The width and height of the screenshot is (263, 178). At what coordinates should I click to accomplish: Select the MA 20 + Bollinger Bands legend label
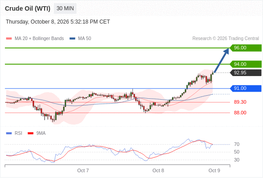point(39,39)
